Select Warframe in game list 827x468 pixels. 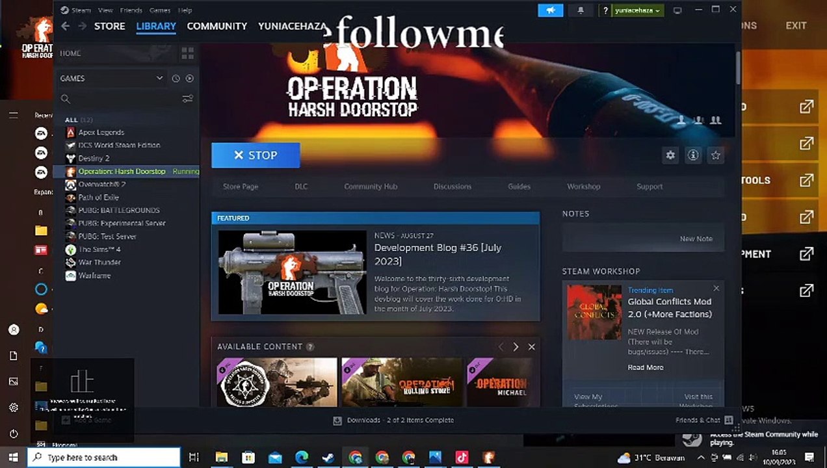pyautogui.click(x=94, y=275)
